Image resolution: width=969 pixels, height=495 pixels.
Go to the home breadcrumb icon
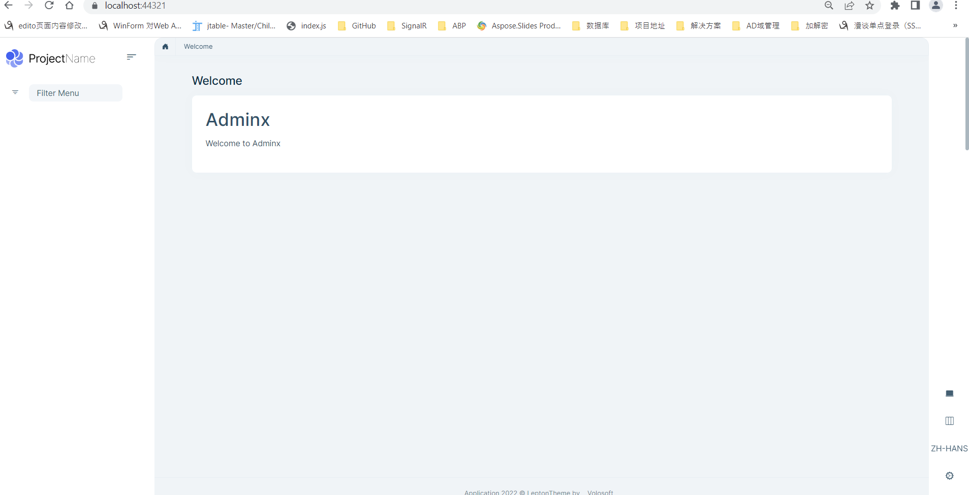(165, 47)
